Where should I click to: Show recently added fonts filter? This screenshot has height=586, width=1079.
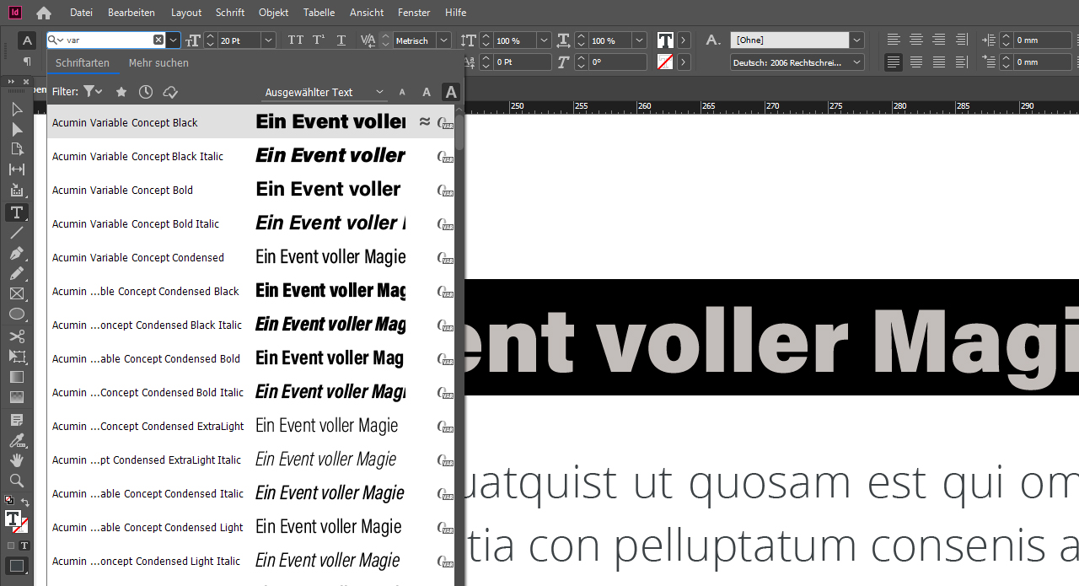146,92
